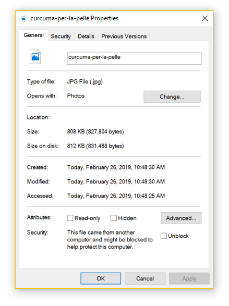Open the Details tab
This screenshot has width=229, height=306.
86,36
